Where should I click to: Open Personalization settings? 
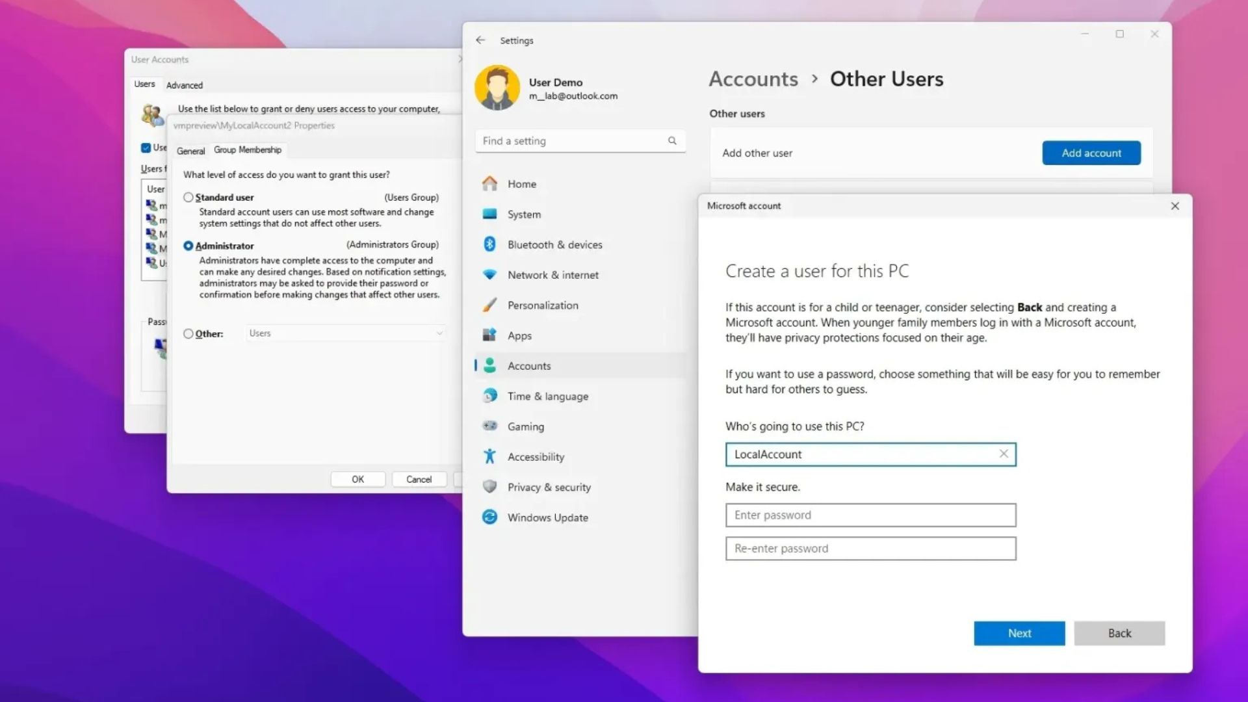tap(543, 305)
